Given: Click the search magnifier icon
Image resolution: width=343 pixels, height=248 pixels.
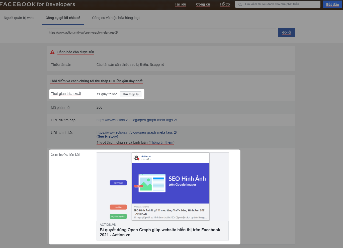Looking at the screenshot, I should [240, 5].
